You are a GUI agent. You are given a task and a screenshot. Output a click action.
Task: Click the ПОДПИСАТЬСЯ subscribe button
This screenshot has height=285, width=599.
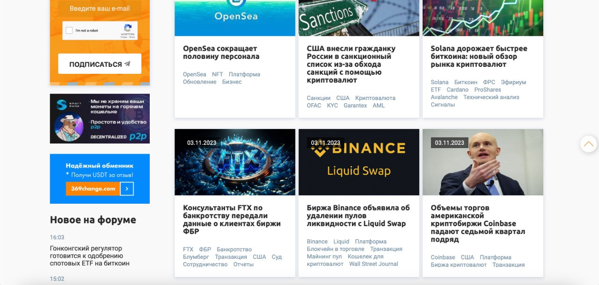point(100,64)
